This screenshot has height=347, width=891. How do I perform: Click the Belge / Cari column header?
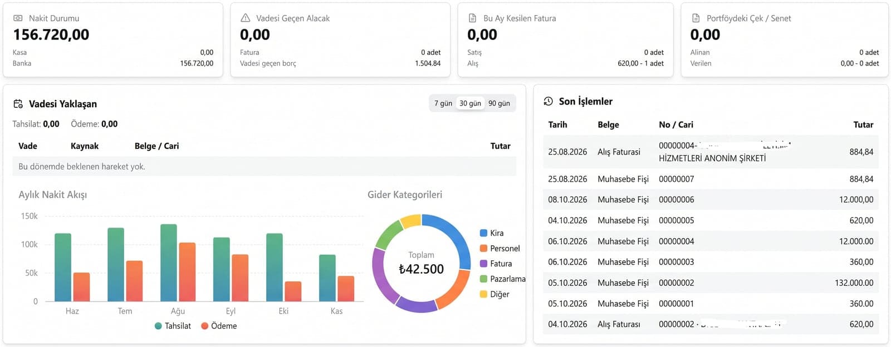[x=156, y=146]
